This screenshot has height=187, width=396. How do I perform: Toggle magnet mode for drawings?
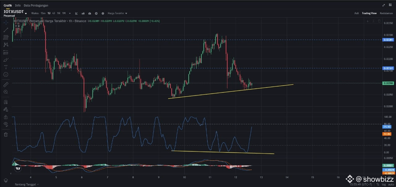click(6, 102)
